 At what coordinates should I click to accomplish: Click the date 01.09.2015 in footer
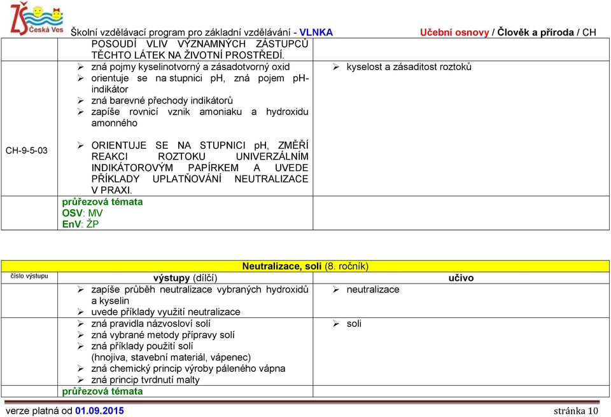99,411
